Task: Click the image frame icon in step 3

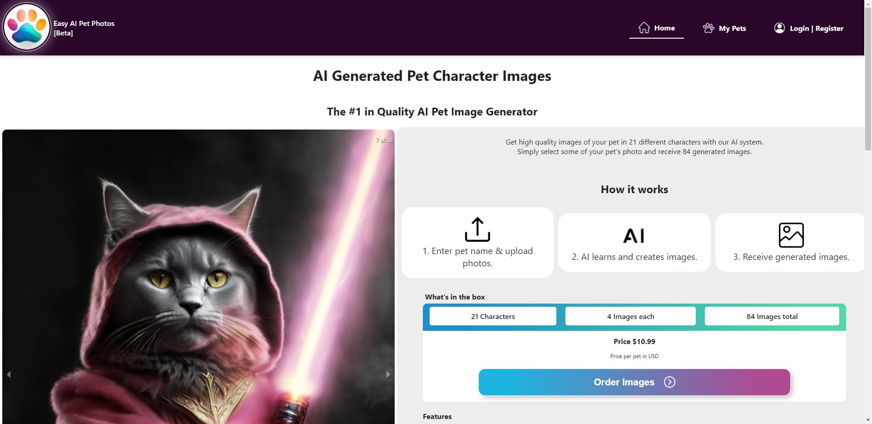Action: tap(792, 235)
